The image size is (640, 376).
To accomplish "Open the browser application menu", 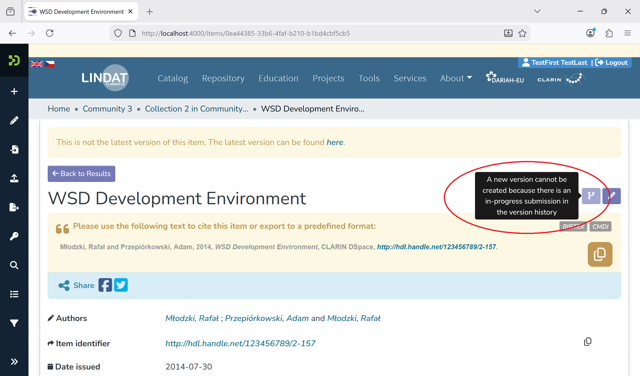I will [627, 33].
